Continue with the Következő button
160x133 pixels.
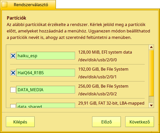[139, 122]
